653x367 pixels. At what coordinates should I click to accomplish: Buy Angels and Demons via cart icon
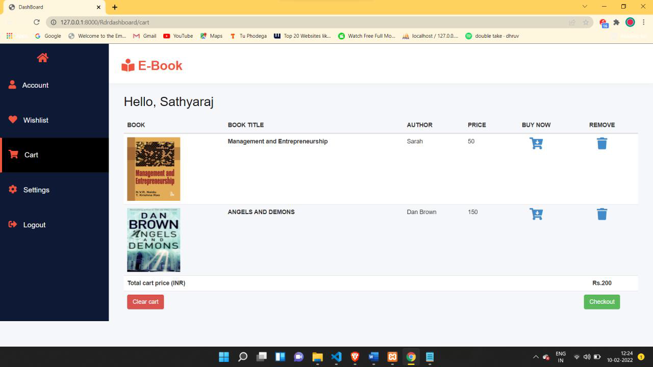536,214
